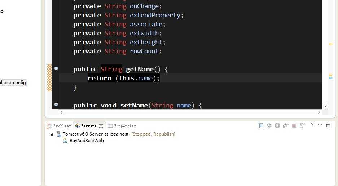This screenshot has width=338, height=186.
Task: Fold the setName() method
Action: (56, 104)
